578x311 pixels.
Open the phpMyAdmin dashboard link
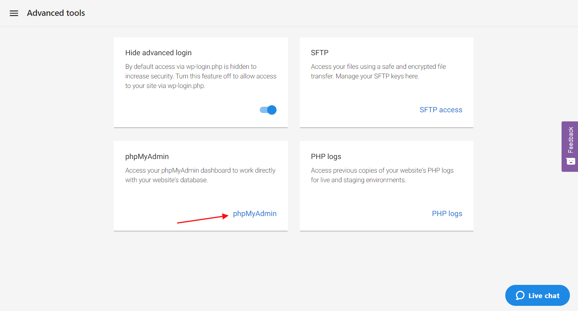(255, 213)
